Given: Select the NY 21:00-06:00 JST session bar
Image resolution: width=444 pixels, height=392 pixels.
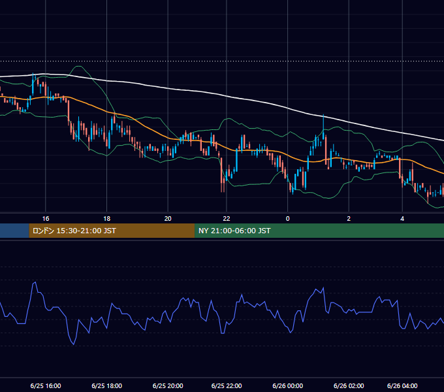Looking at the screenshot, I should [319, 231].
